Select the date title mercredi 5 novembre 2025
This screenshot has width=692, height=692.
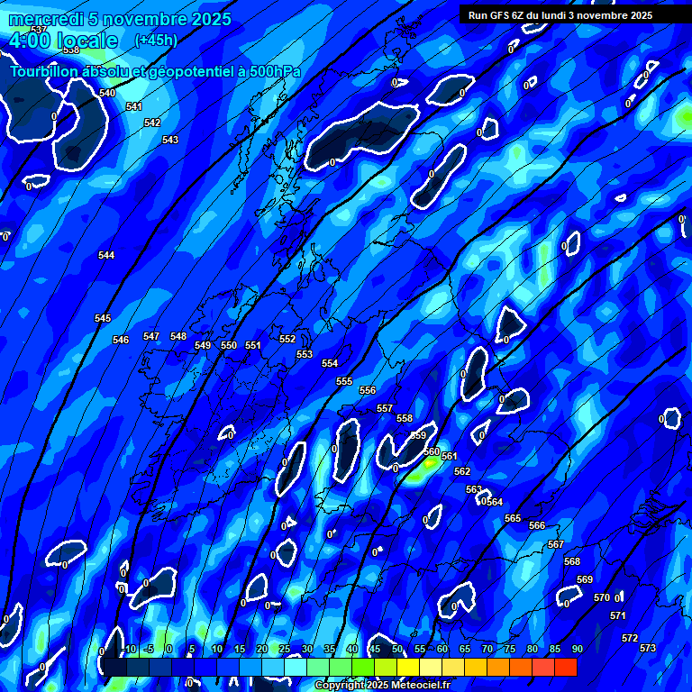[x=120, y=19]
